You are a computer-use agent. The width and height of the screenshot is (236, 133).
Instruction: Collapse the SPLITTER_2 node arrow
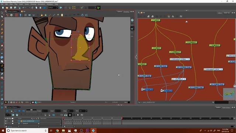point(184,79)
